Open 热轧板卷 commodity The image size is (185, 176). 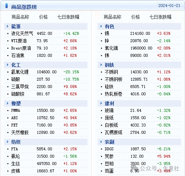click(x=113, y=94)
